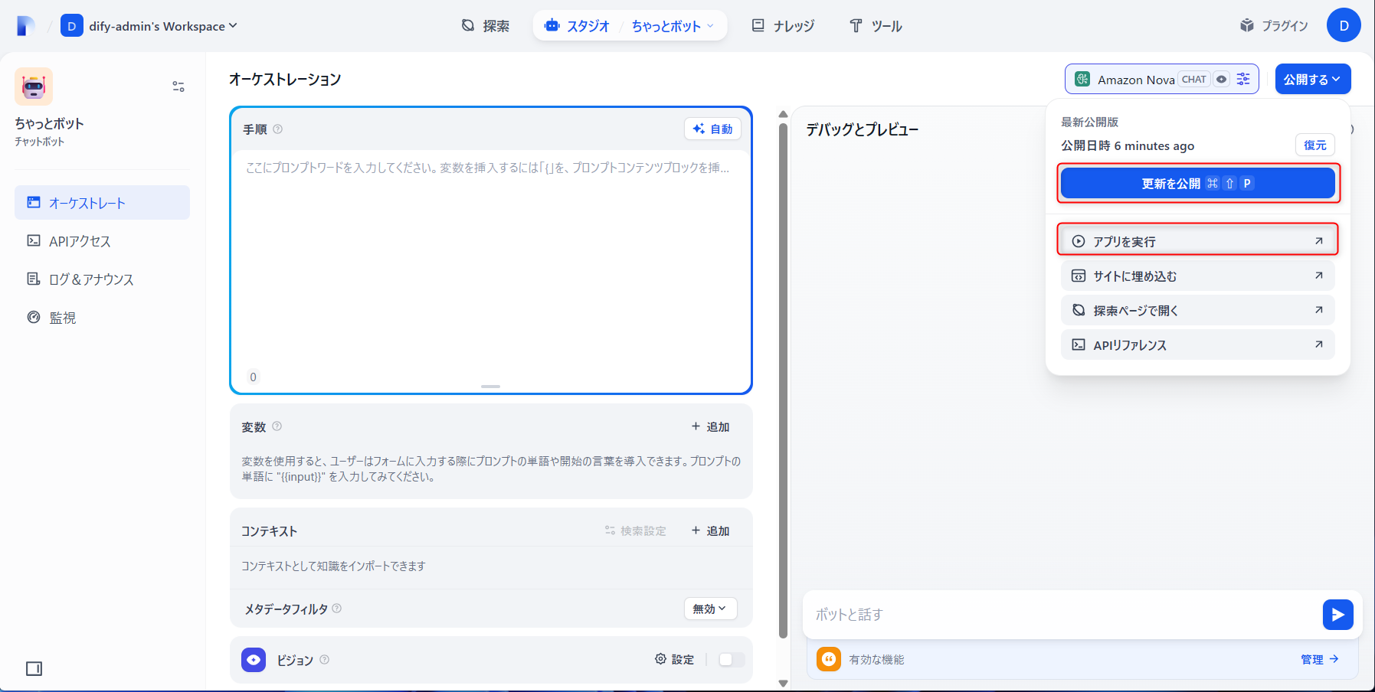Click the ビジョン help question icon

click(x=325, y=659)
